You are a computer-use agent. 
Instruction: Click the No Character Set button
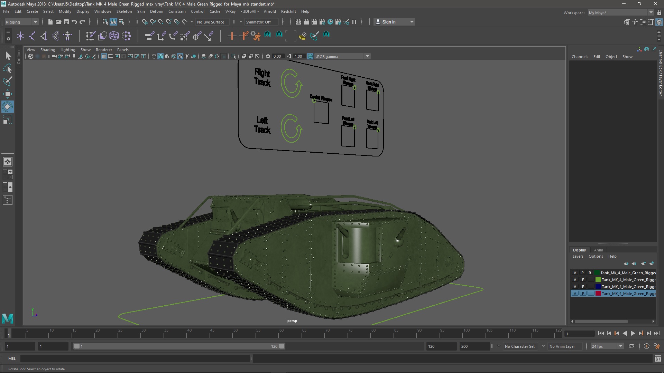pos(519,346)
